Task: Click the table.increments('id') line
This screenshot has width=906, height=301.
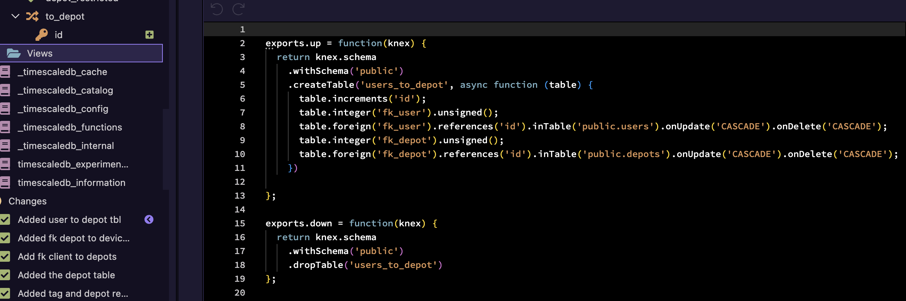Action: pos(362,99)
